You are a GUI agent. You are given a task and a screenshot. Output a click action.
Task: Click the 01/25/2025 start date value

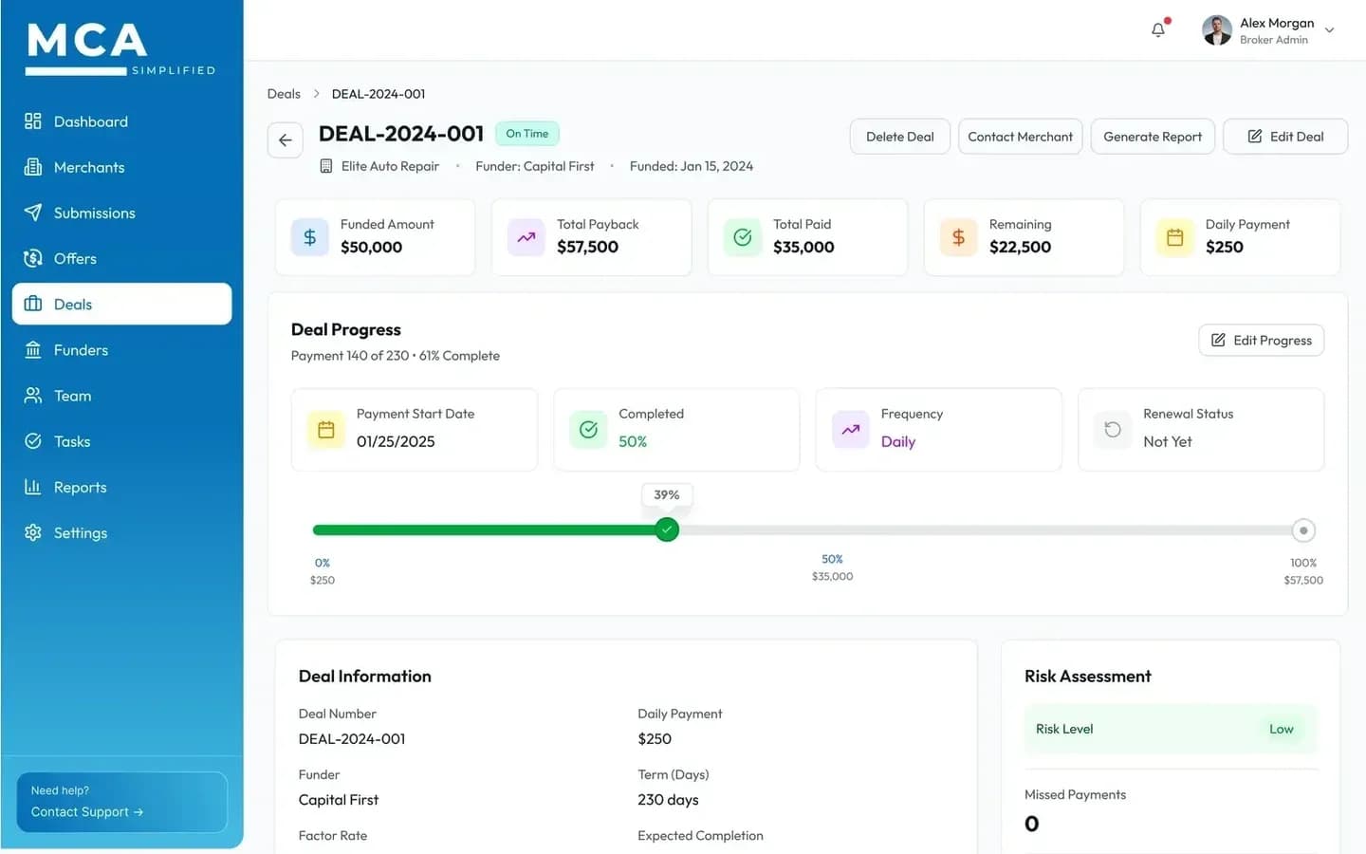pos(396,441)
